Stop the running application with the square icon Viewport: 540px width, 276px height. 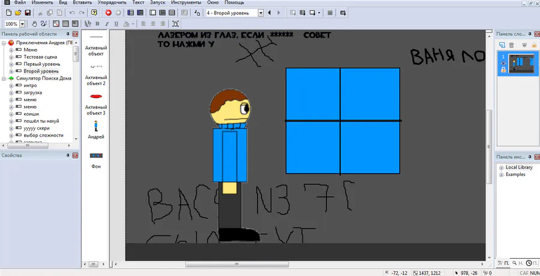point(330,13)
